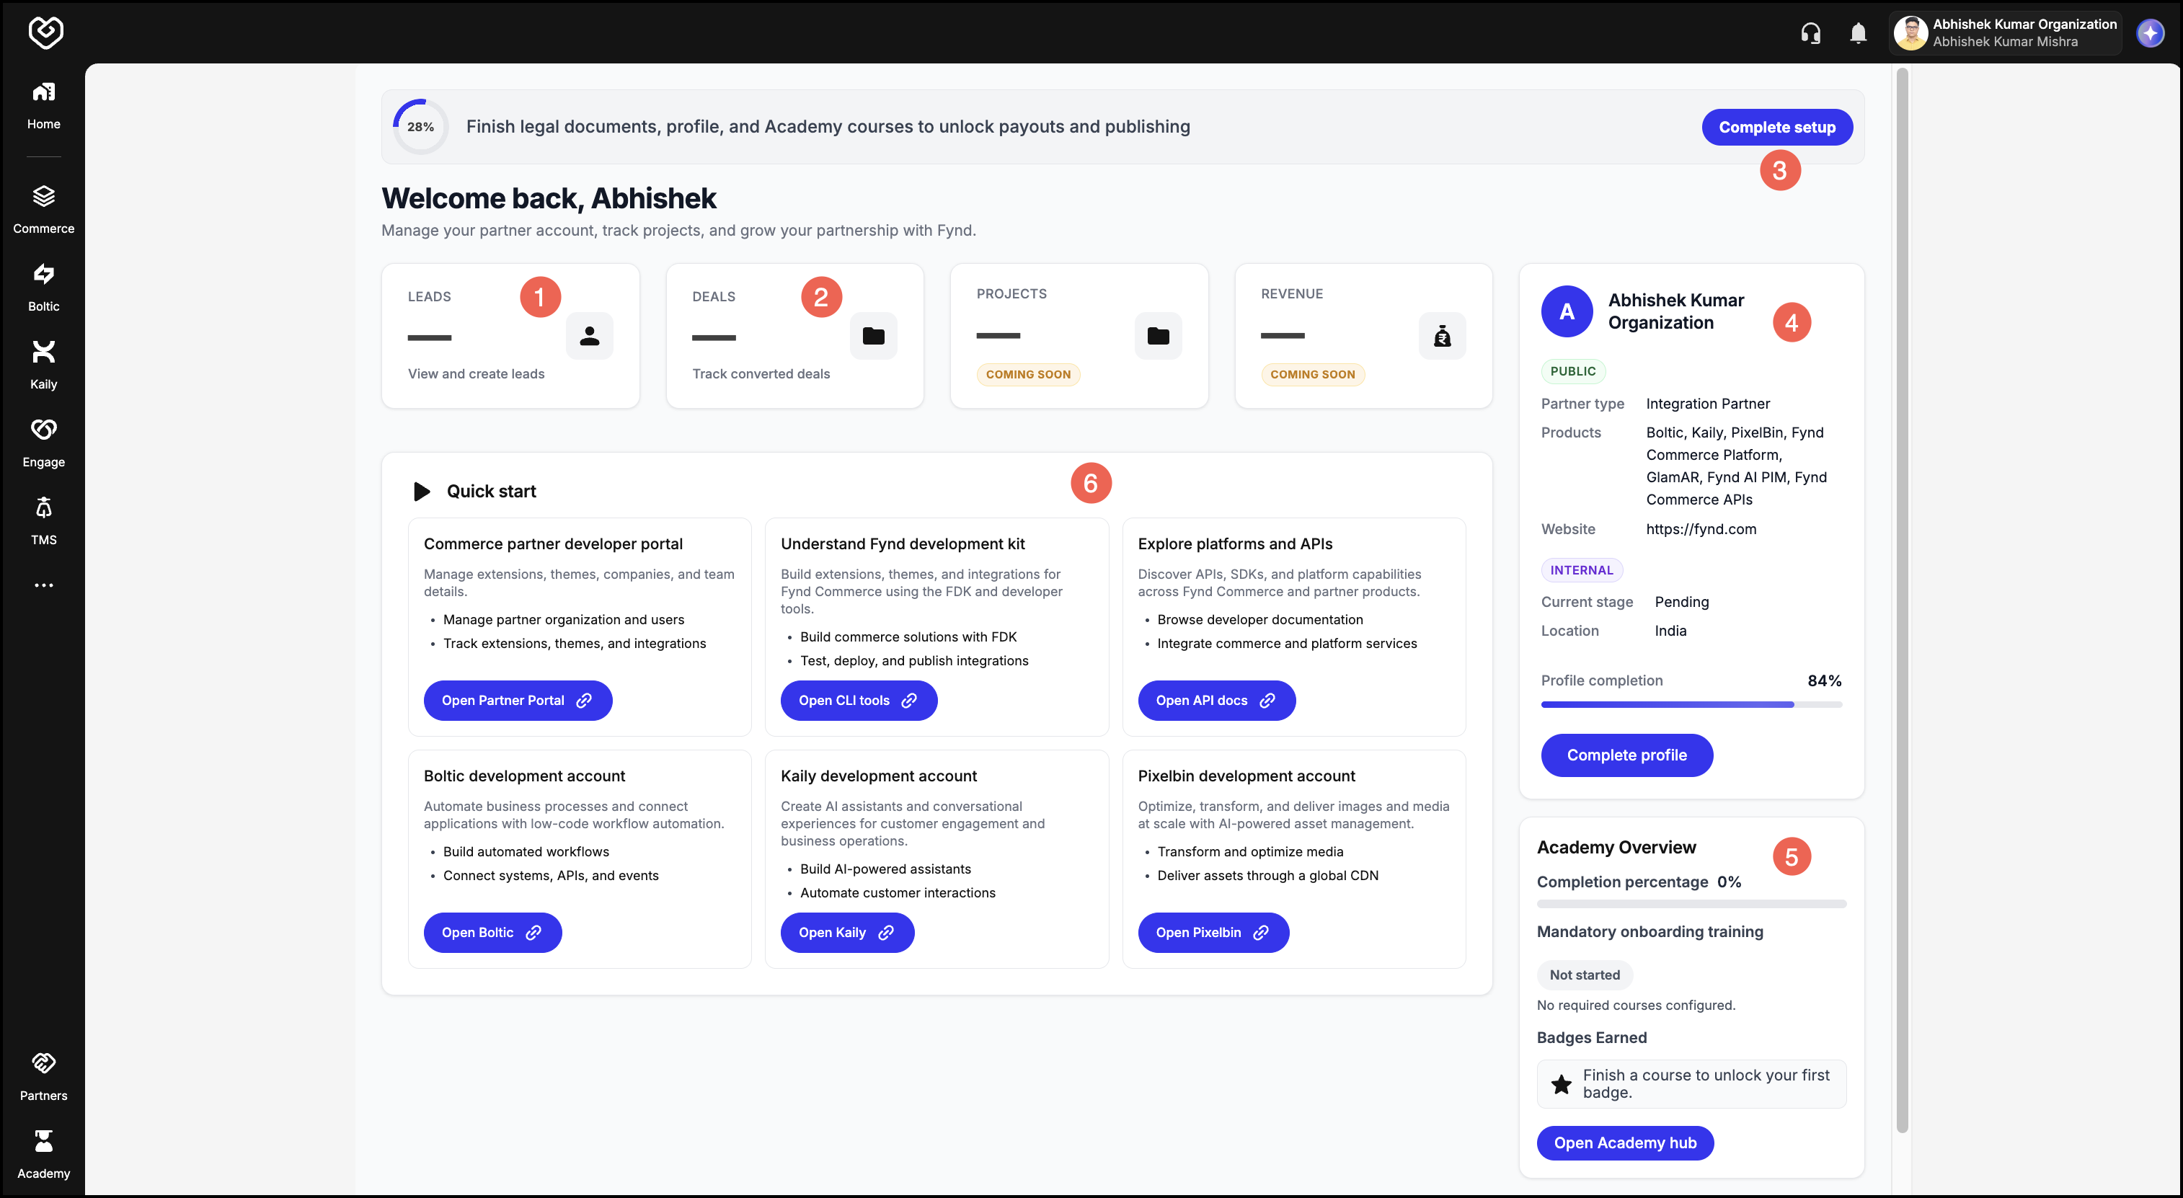Click the Profile completion progress bar
Screen dimensions: 2183x1198
(1691, 705)
